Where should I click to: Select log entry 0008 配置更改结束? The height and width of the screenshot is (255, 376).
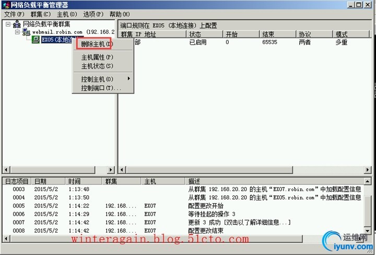click(183, 230)
